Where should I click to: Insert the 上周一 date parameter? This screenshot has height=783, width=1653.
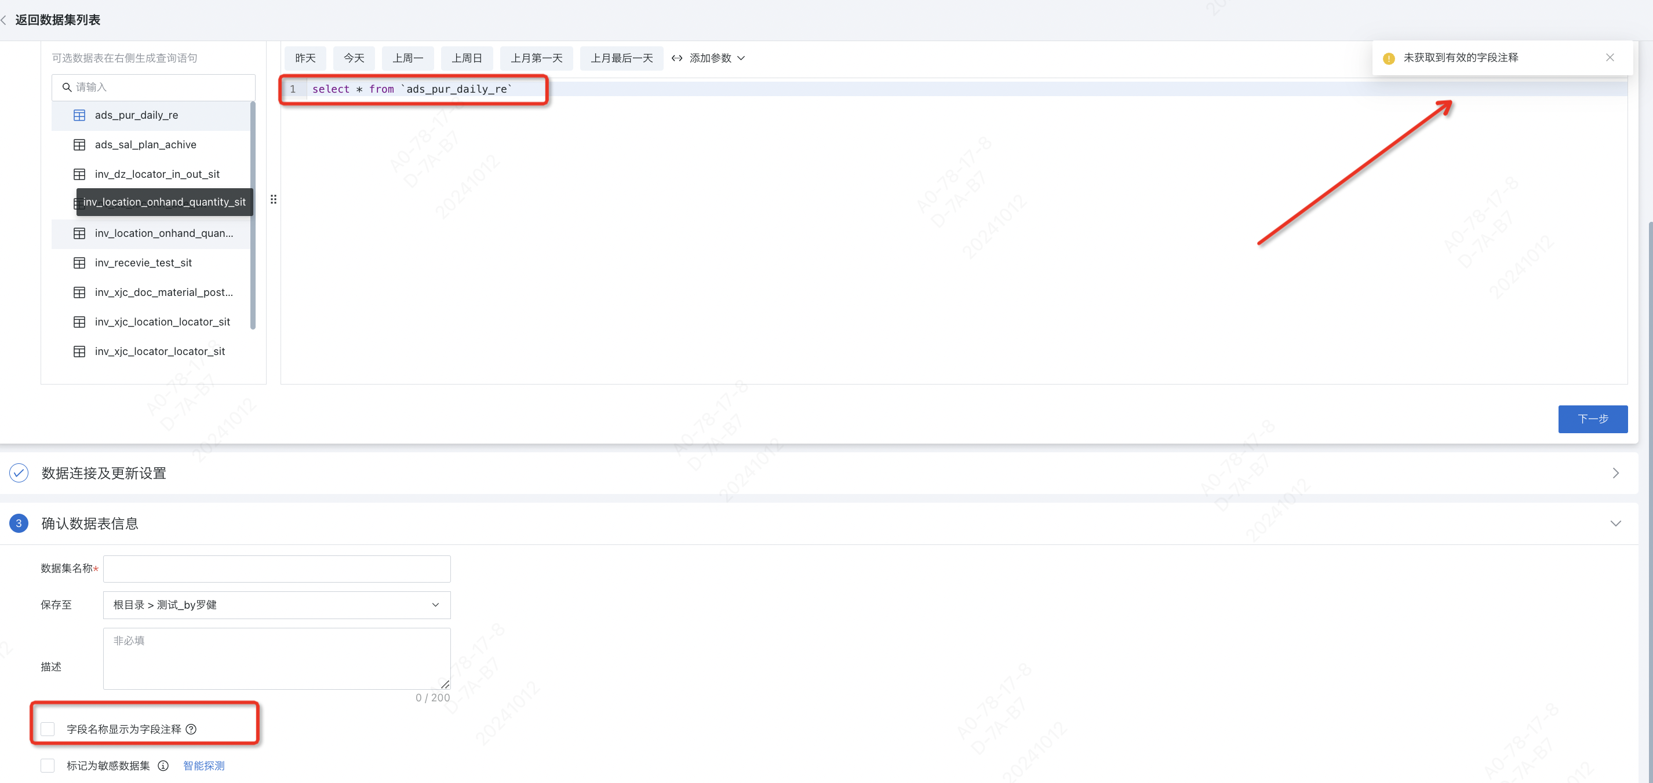pyautogui.click(x=408, y=58)
